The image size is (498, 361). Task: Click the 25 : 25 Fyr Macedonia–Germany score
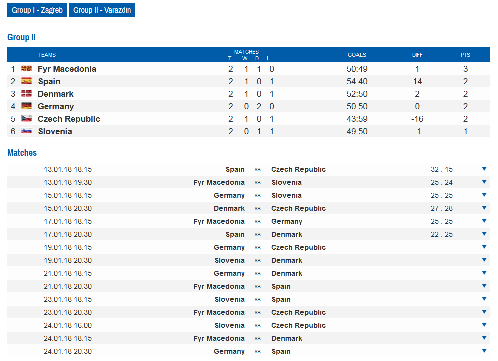(442, 221)
